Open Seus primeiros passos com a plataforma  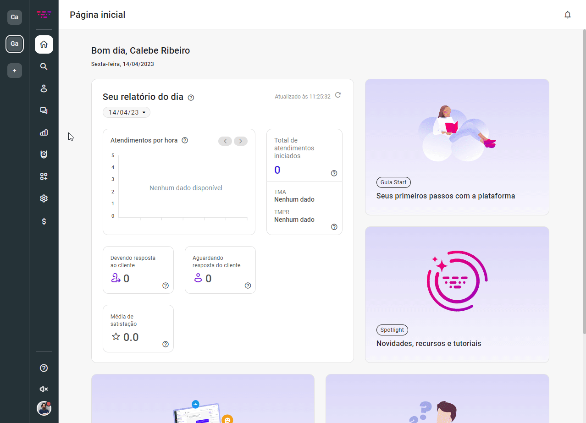(x=446, y=196)
